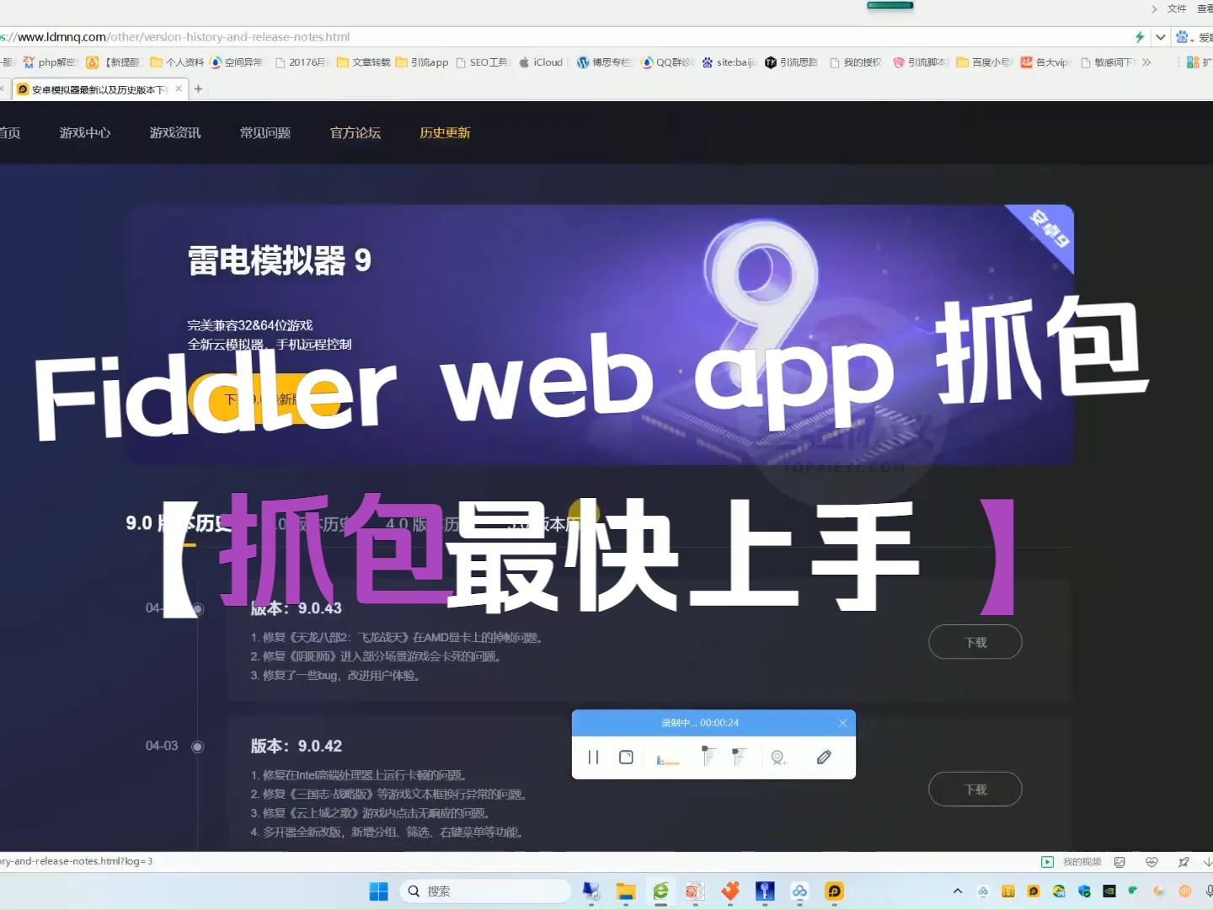Open the 百度小号 bookmark folder

point(984,62)
